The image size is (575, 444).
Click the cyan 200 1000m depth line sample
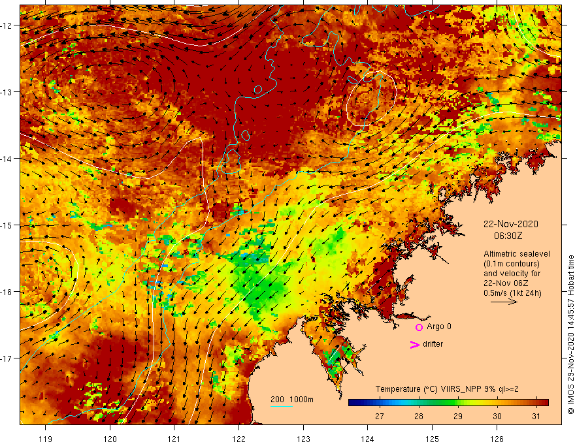(x=281, y=407)
